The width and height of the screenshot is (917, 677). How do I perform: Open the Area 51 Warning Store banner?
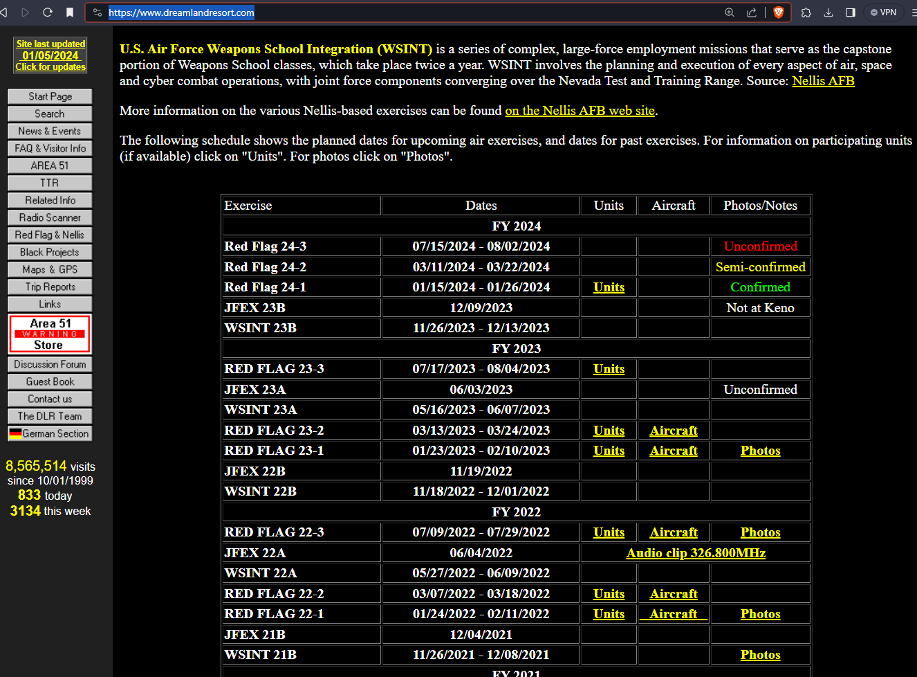click(x=50, y=334)
